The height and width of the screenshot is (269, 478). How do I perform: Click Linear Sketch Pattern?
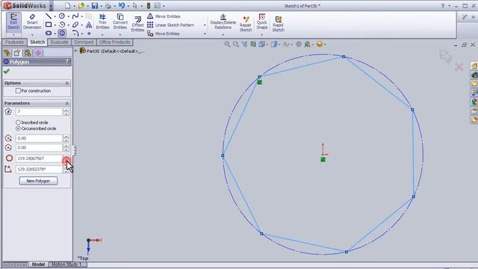coord(171,25)
